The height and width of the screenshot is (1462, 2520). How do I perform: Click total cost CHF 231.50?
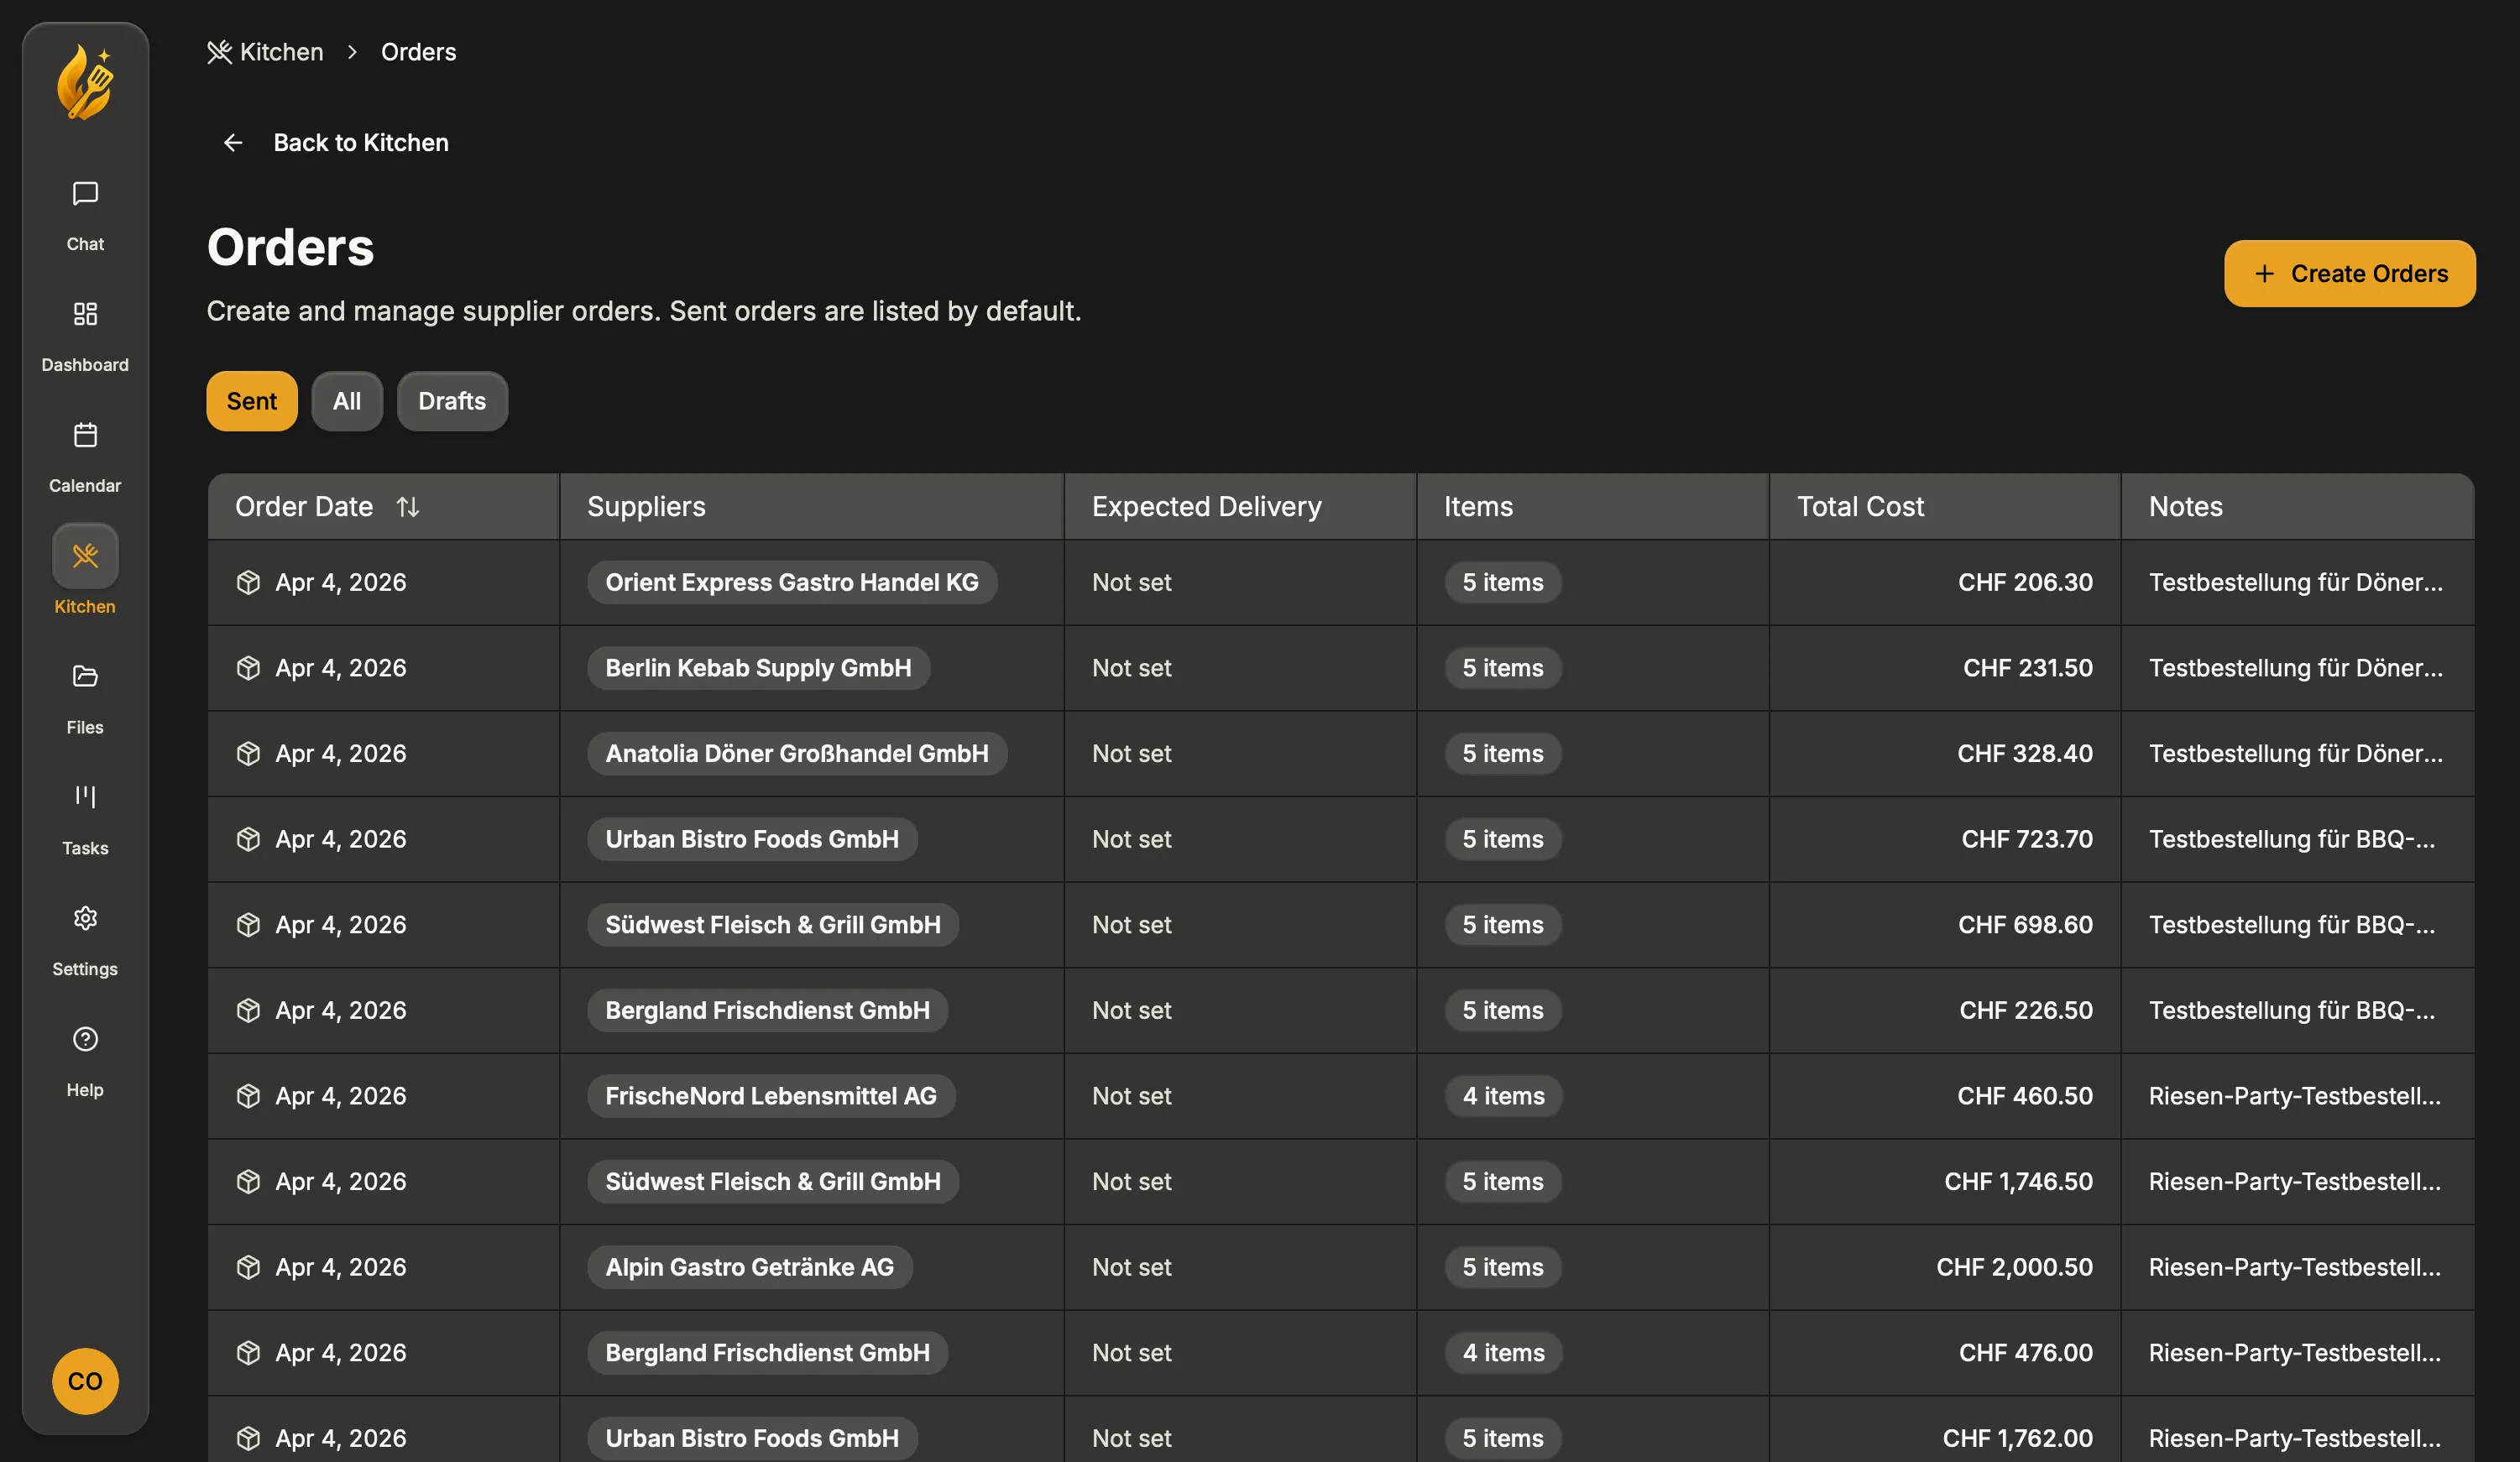tap(2028, 668)
